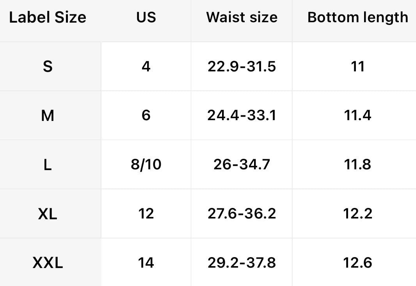This screenshot has width=416, height=286.
Task: Click the Label Size column header
Action: tap(48, 18)
